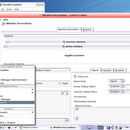Click the X icon in the Inactive window preview
Image resolution: width=130 pixels, height=130 pixels.
tap(64, 42)
